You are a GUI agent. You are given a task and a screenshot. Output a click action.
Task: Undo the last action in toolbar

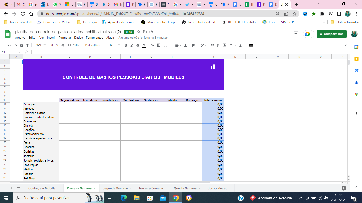pyautogui.click(x=9, y=45)
